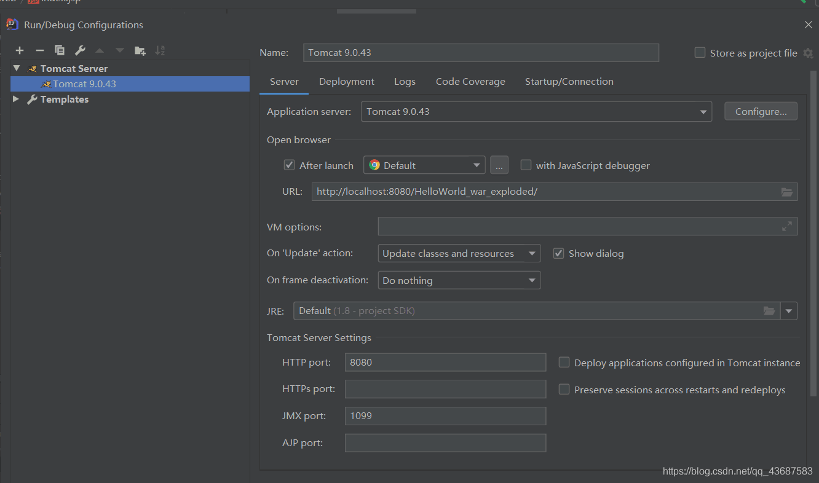The image size is (819, 483).
Task: Click the Open browser section label
Action: (299, 140)
